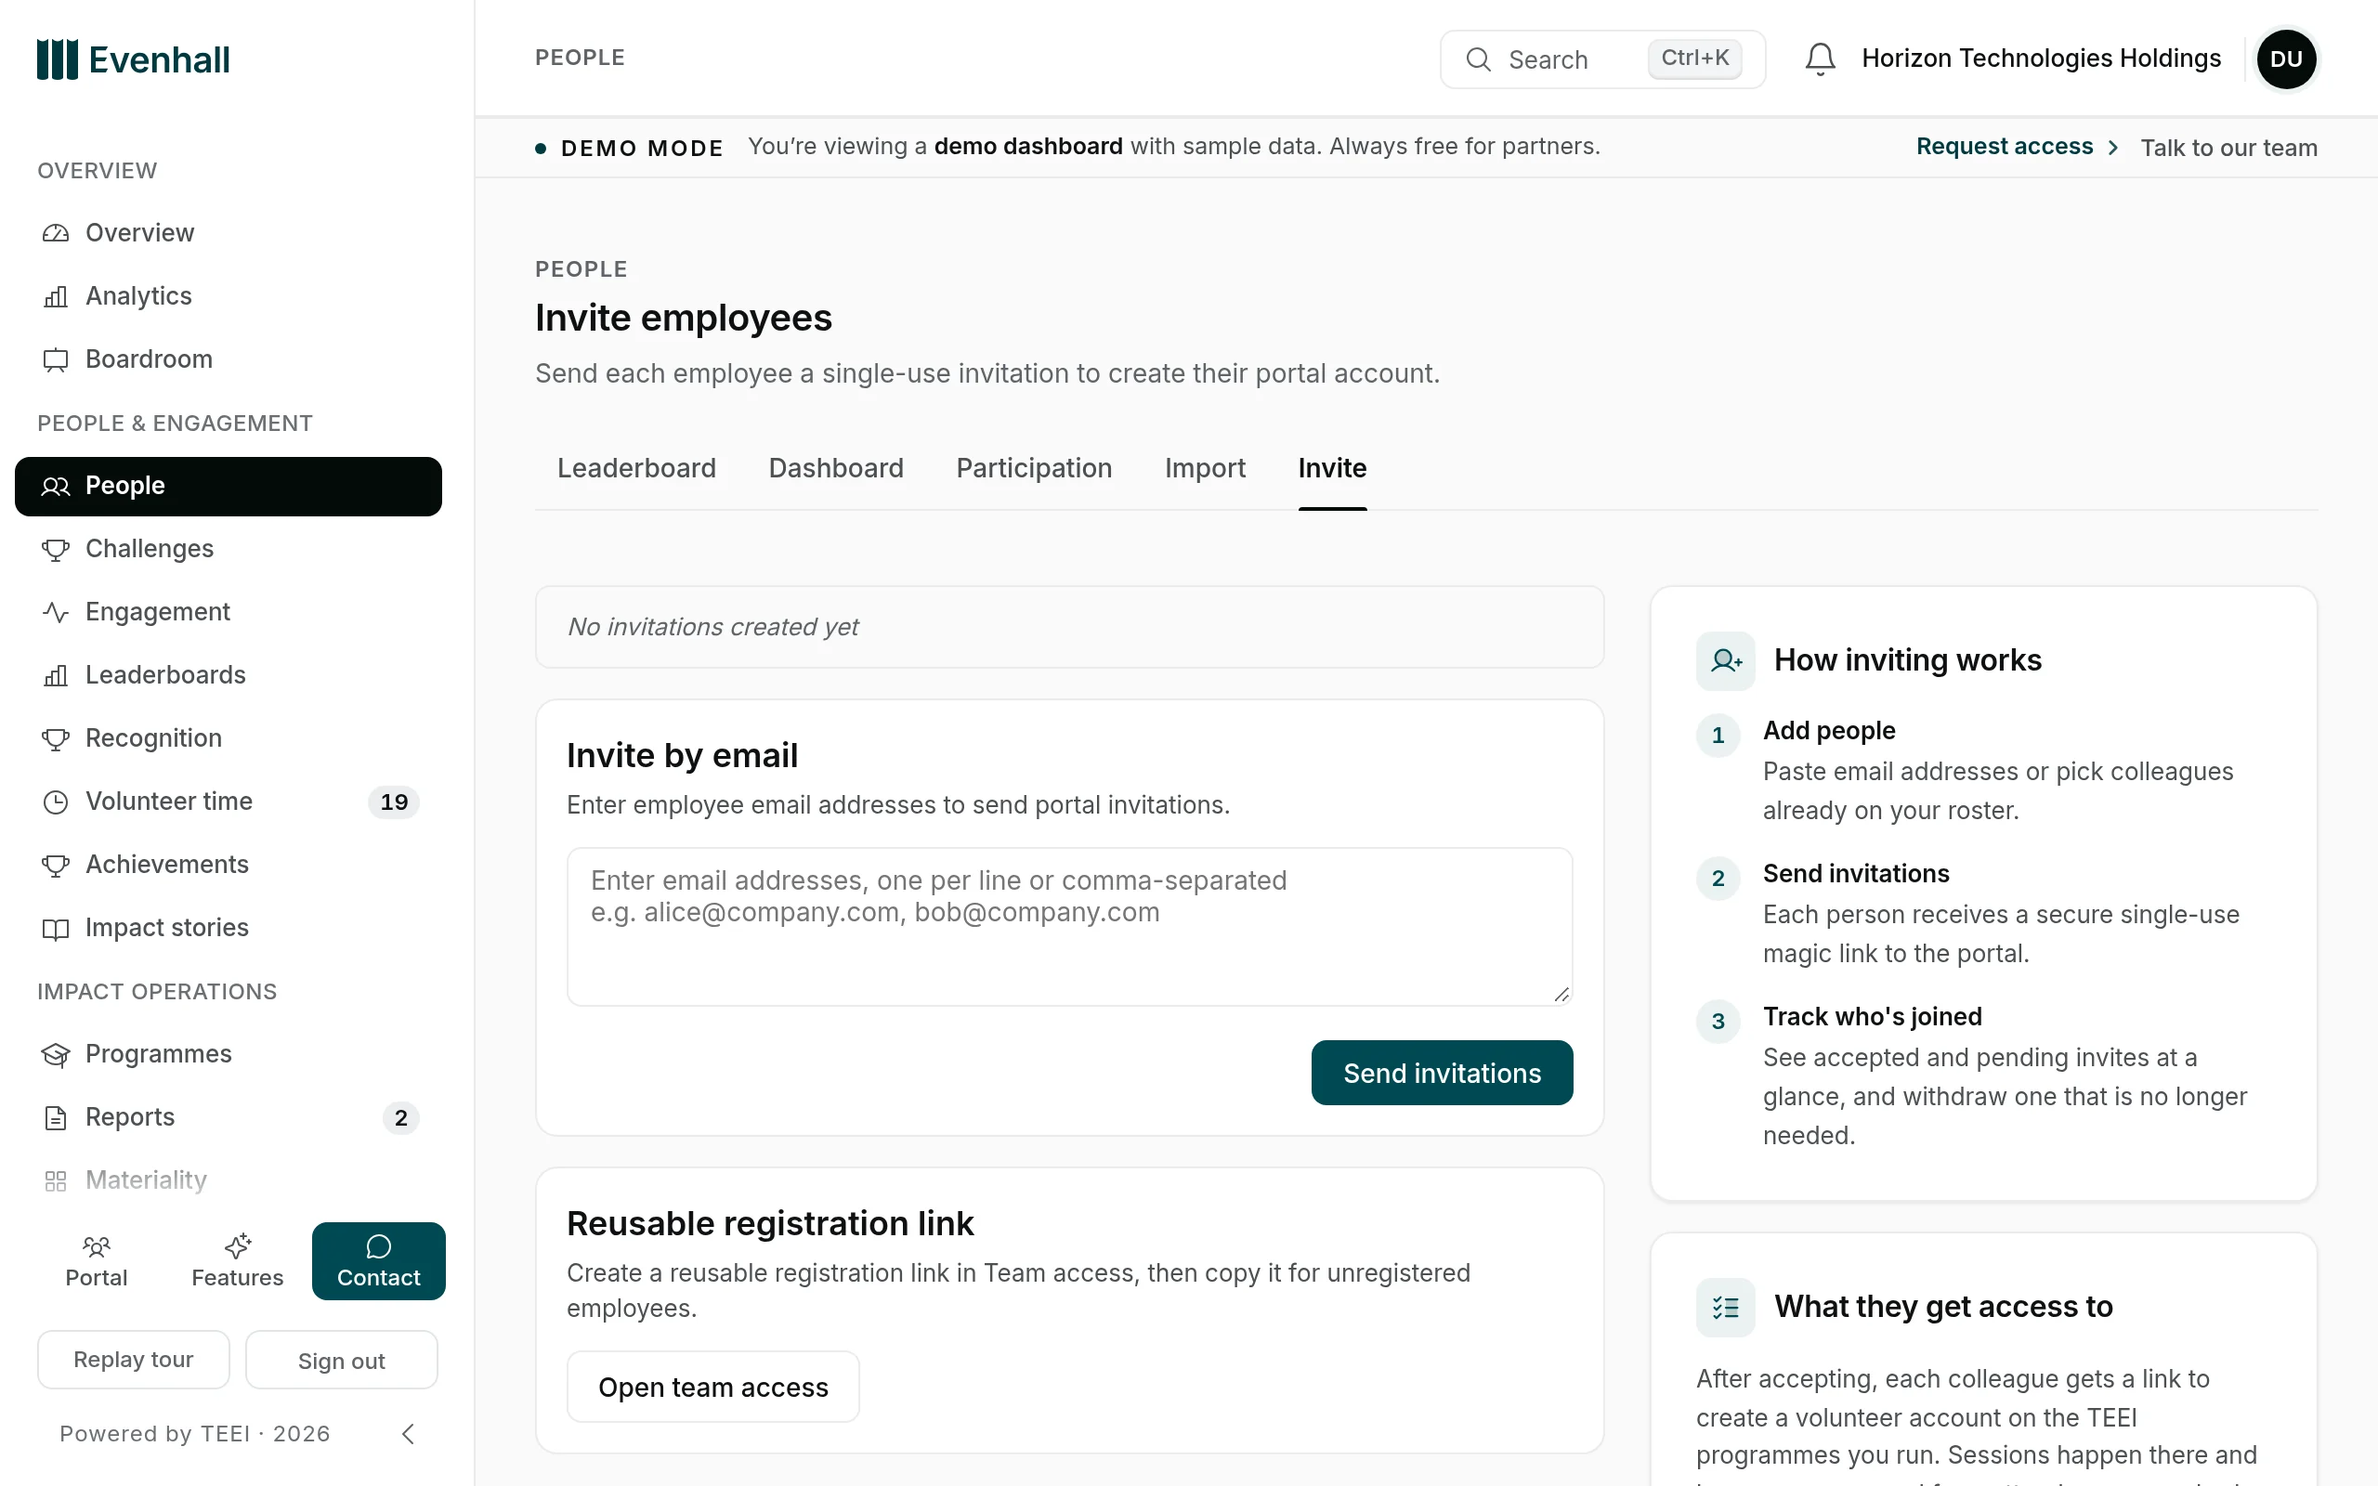Click the DU user avatar
The height and width of the screenshot is (1486, 2378).
click(2286, 59)
